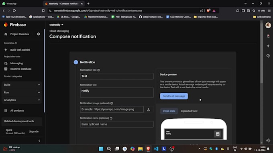Click the help question icon in right rail
The height and width of the screenshot is (153, 273).
[268, 56]
